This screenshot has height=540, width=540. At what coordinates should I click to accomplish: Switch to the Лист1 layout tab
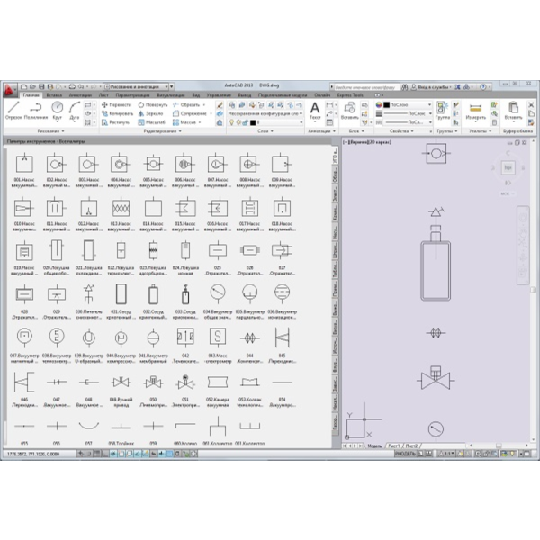click(x=394, y=445)
